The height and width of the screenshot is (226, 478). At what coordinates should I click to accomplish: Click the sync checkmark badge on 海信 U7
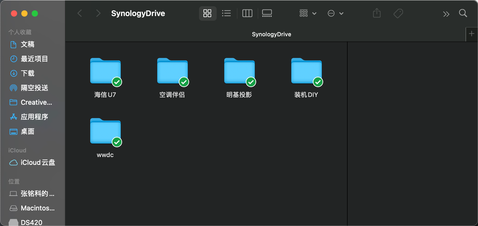(x=117, y=82)
